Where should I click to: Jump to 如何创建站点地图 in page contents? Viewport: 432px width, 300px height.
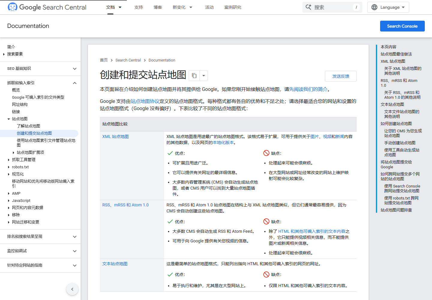(x=396, y=124)
